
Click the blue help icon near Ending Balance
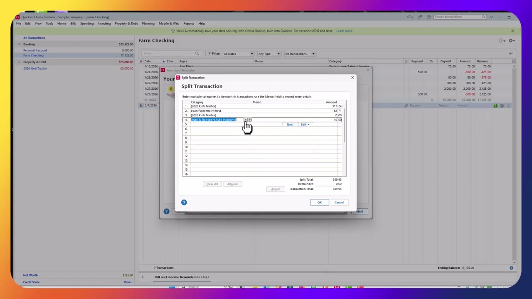point(511,268)
